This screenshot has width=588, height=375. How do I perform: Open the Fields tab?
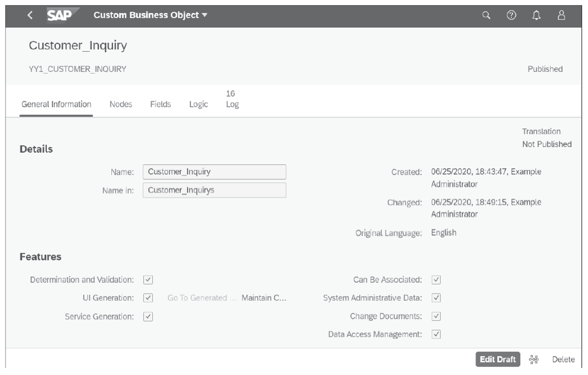point(160,104)
